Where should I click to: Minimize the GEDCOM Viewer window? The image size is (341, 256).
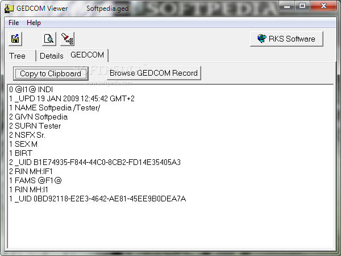pos(287,6)
